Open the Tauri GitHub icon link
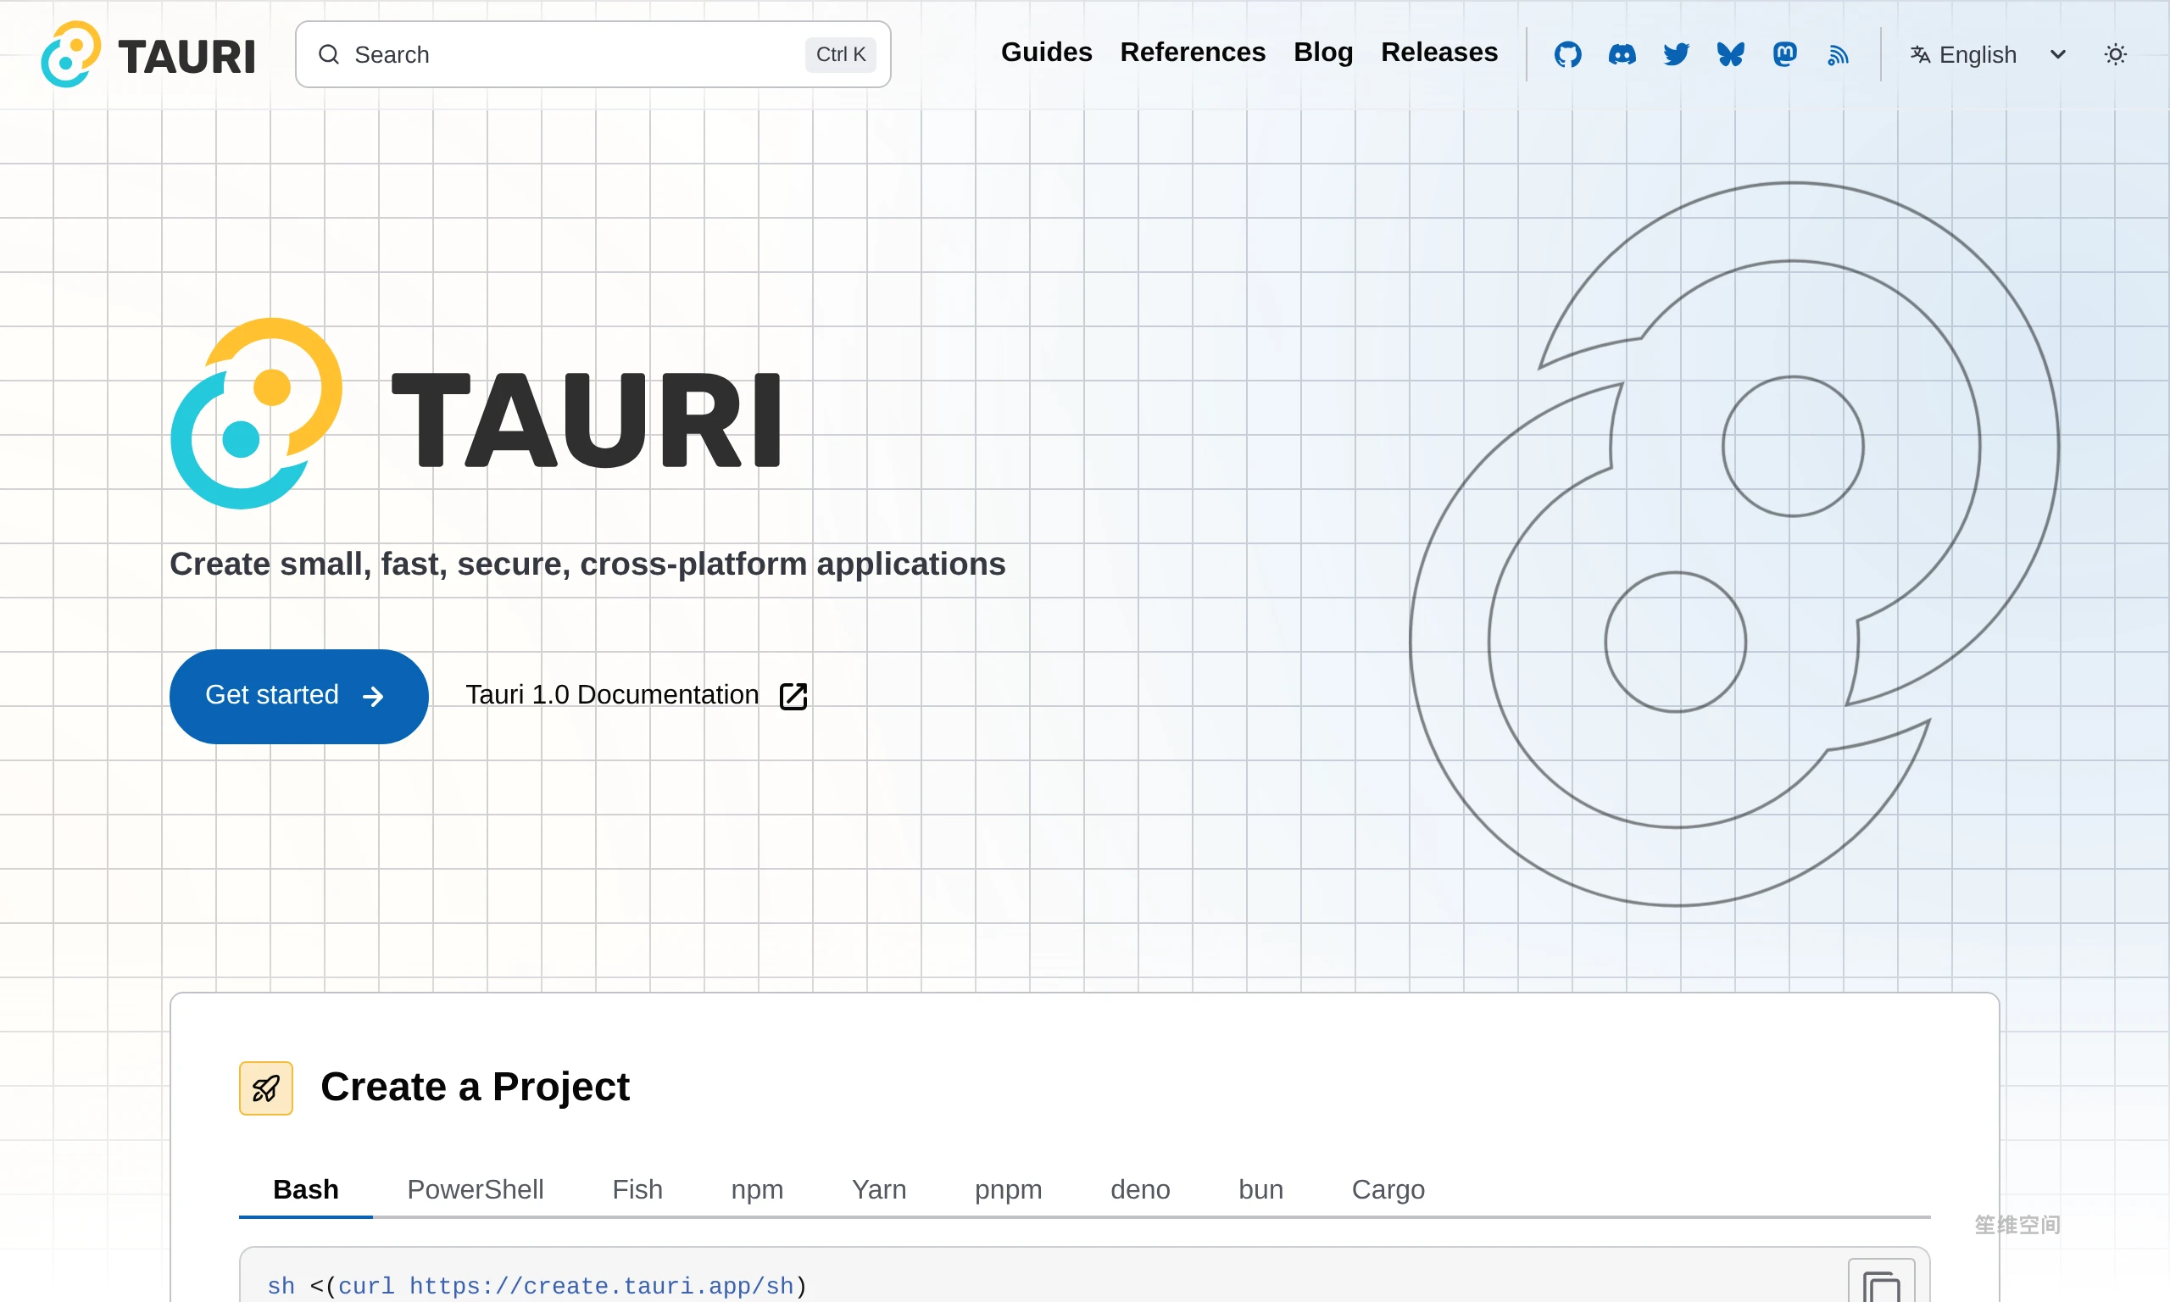Image resolution: width=2170 pixels, height=1302 pixels. pos(1567,54)
